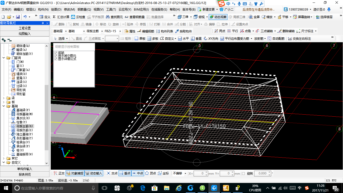Set rebar direction to 水平
The height and width of the screenshot is (193, 343).
pos(183,38)
